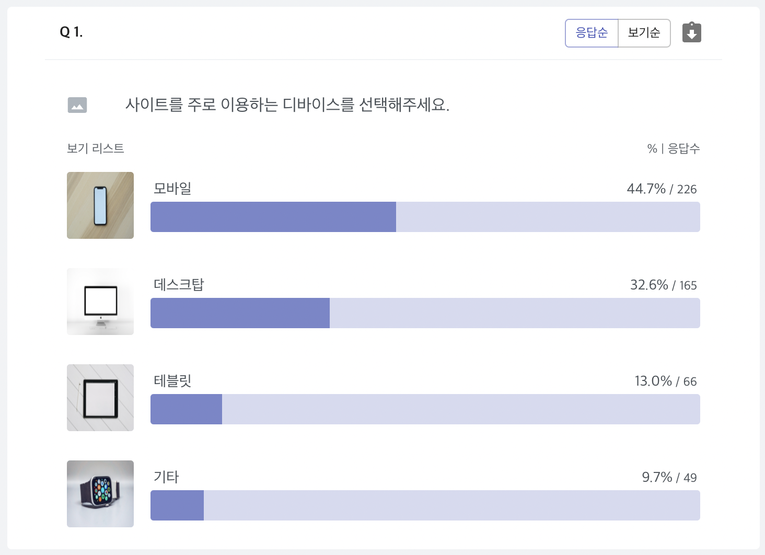765x555 pixels.
Task: Click the image question type icon
Action: 77,105
